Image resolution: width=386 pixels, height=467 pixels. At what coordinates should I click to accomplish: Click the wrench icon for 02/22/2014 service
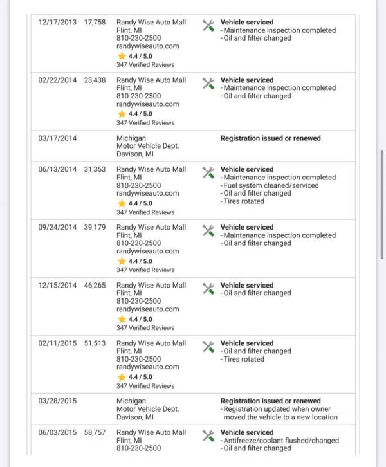(208, 84)
